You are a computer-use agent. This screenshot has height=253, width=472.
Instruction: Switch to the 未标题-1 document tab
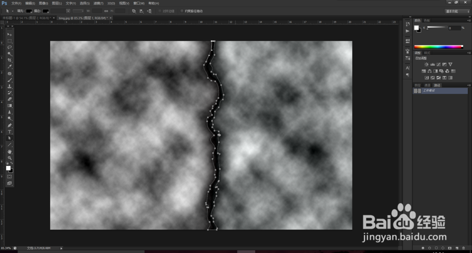(x=26, y=18)
